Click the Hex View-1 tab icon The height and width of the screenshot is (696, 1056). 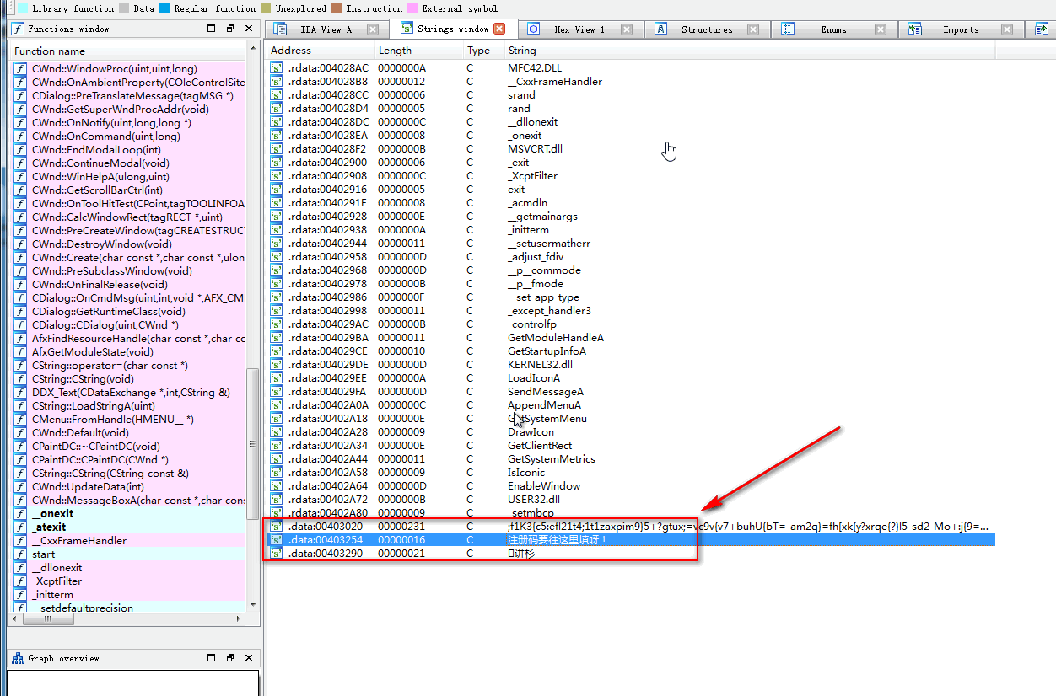tap(534, 29)
